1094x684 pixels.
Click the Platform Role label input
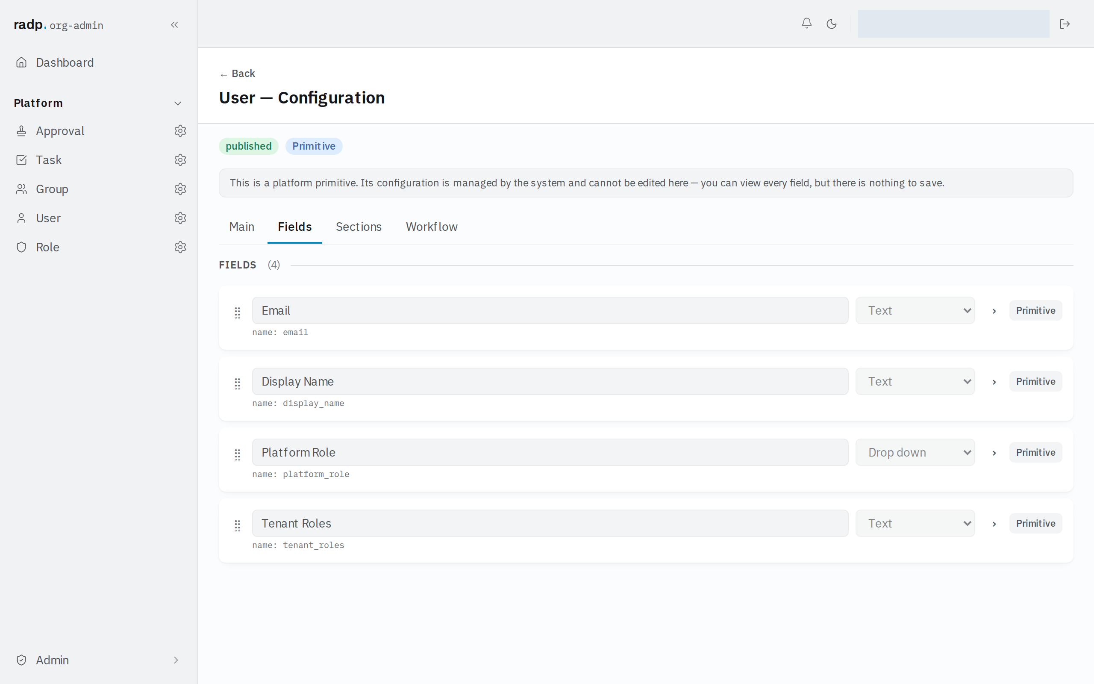tap(550, 452)
